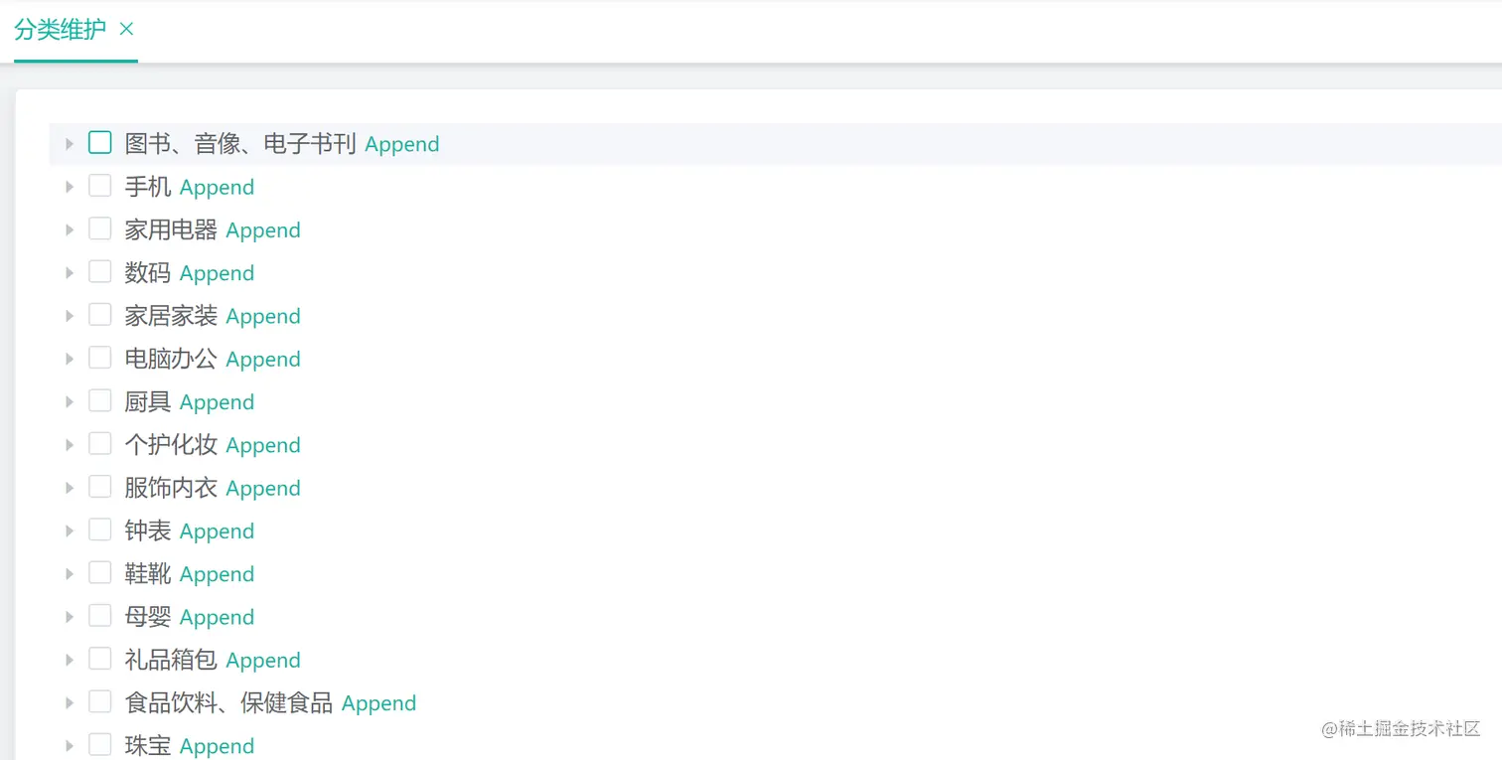This screenshot has height=760, width=1502.
Task: Add a child via Append for 钟表
Action: tap(218, 532)
